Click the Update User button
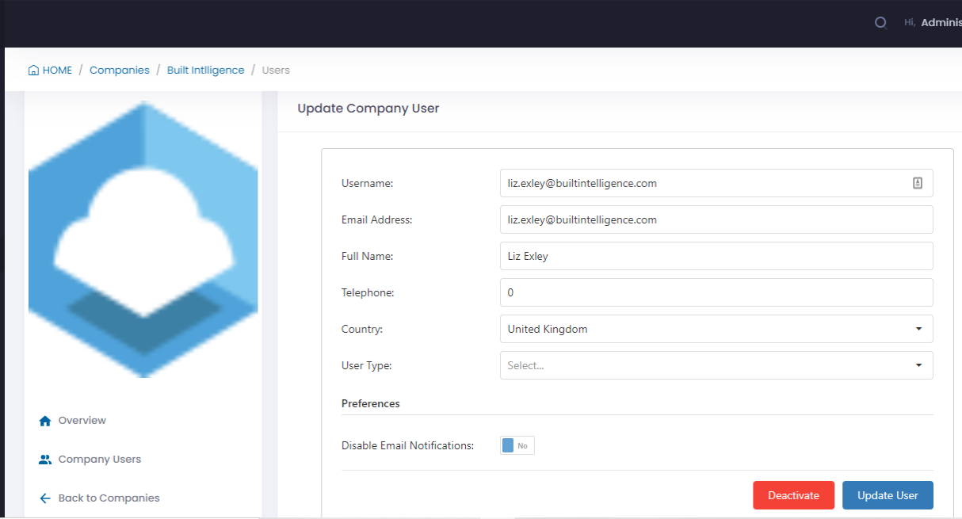962x519 pixels. tap(888, 495)
